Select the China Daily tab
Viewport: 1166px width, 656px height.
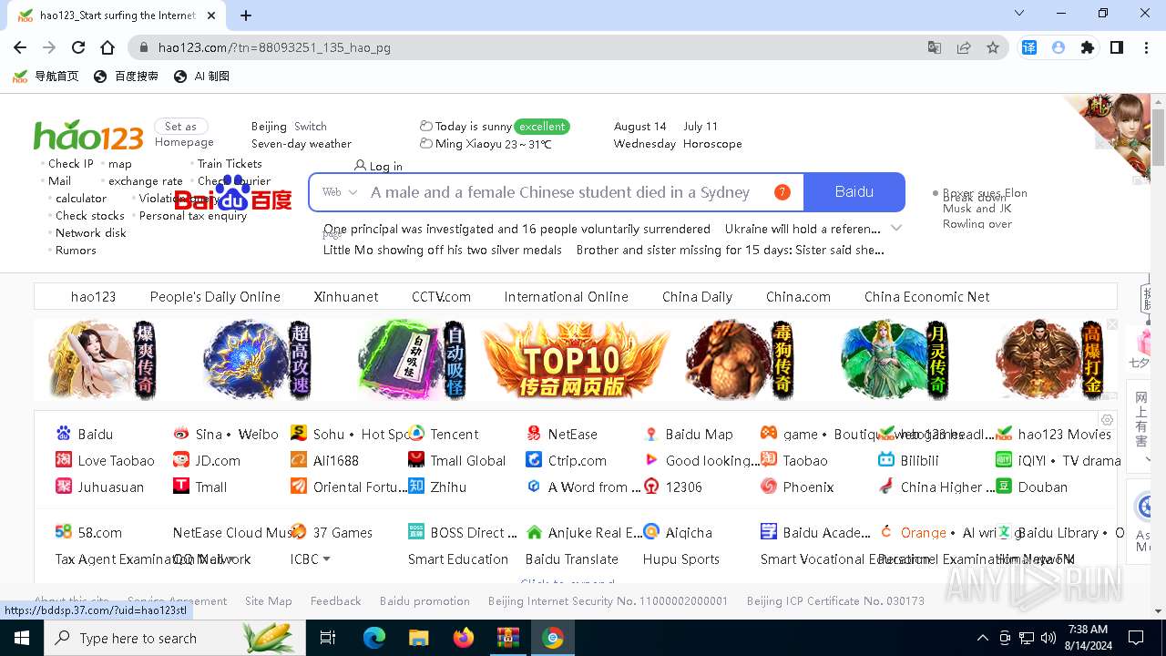(x=697, y=296)
